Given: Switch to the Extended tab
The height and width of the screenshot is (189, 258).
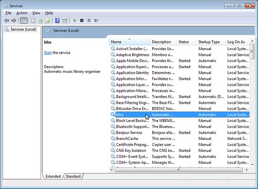Looking at the screenshot, I should coord(53,176).
